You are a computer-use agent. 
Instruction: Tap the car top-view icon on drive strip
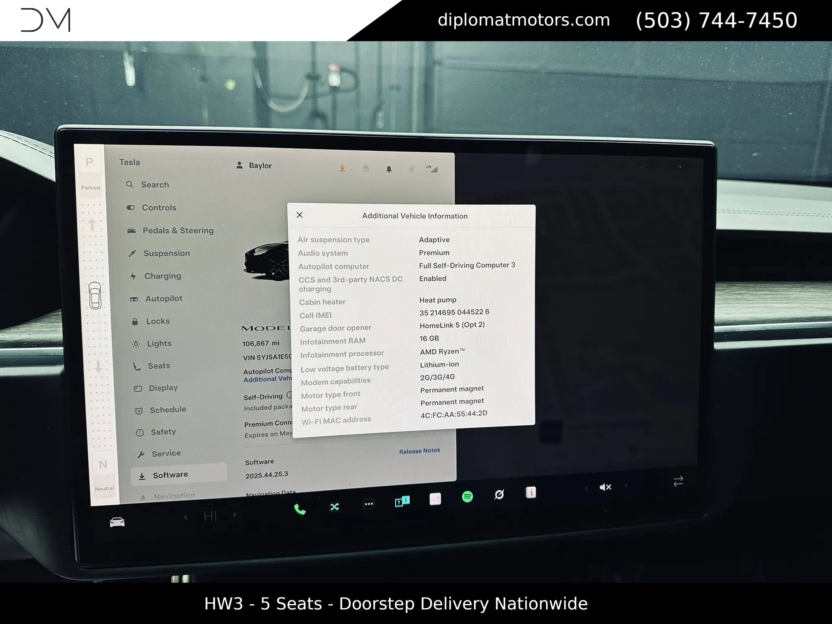tap(95, 295)
